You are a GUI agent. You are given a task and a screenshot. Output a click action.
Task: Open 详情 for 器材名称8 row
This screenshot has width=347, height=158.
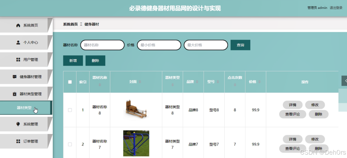click(293, 105)
